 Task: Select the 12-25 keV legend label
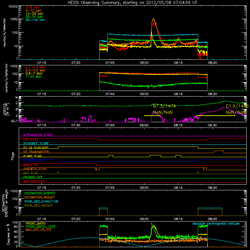point(34,14)
